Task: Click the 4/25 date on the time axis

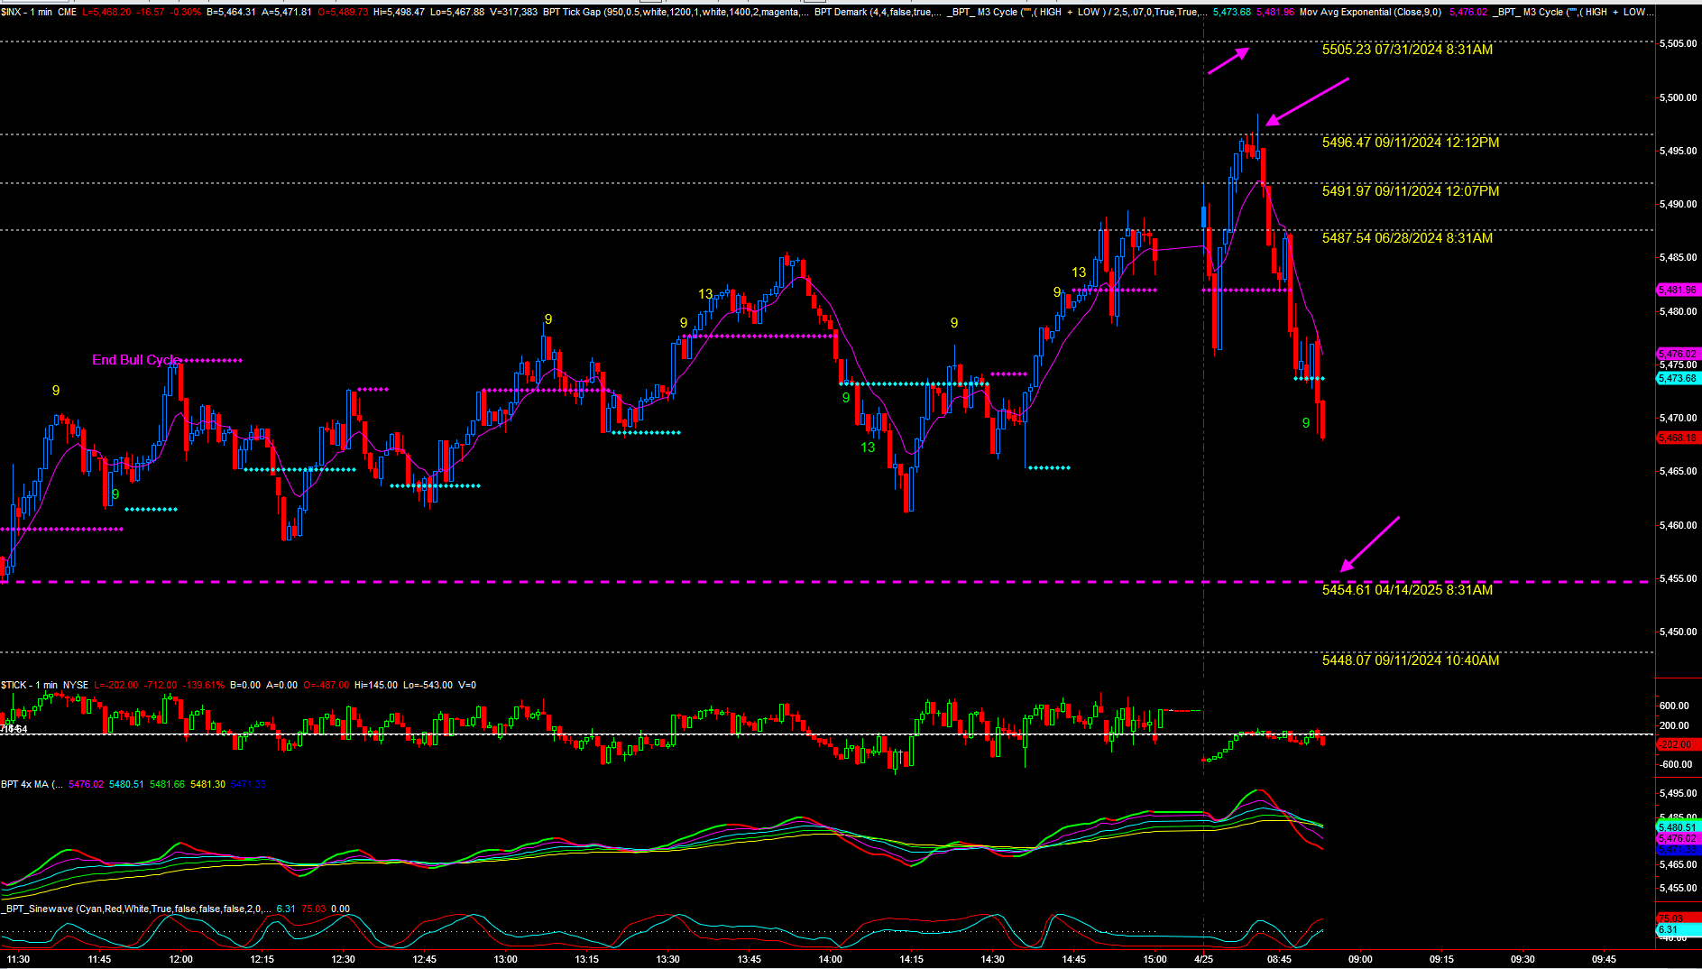Action: [x=1203, y=959]
